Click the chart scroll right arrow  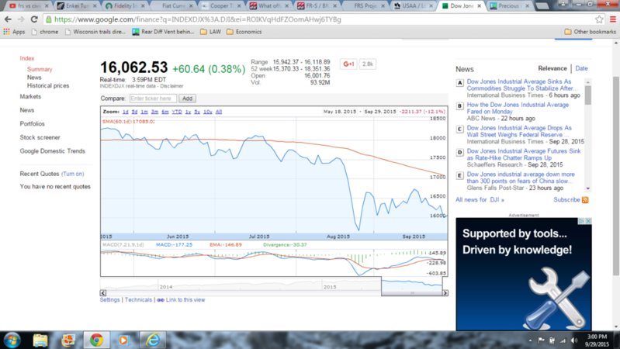tap(445, 293)
